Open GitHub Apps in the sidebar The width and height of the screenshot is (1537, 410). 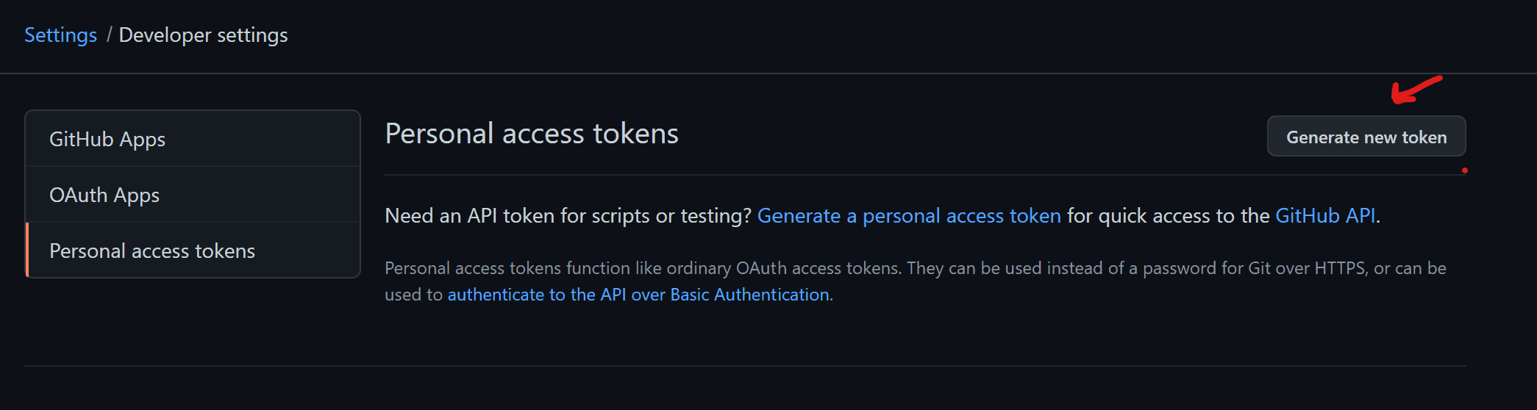(x=193, y=139)
